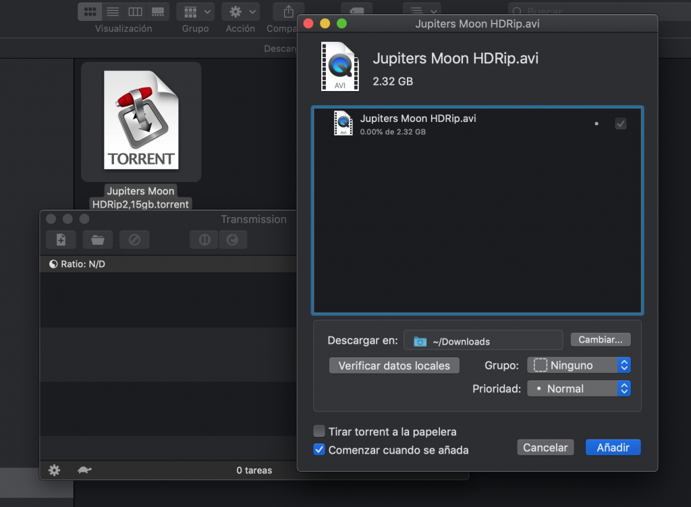Click the Jupiters Moon HDRip2,15gb.torrent filename
Screen dimensions: 691x507
click(140, 198)
